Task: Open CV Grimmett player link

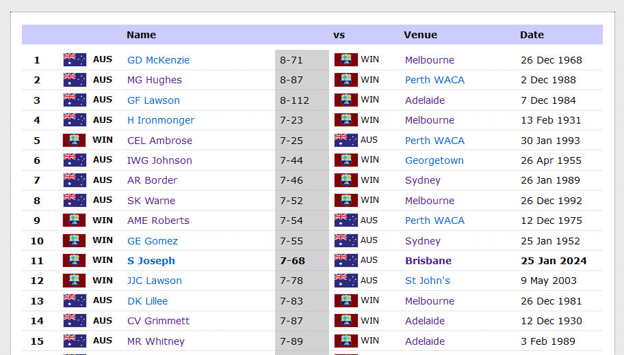Action: pyautogui.click(x=158, y=320)
